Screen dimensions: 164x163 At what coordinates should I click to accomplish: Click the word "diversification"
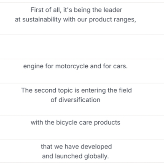coord(79,100)
